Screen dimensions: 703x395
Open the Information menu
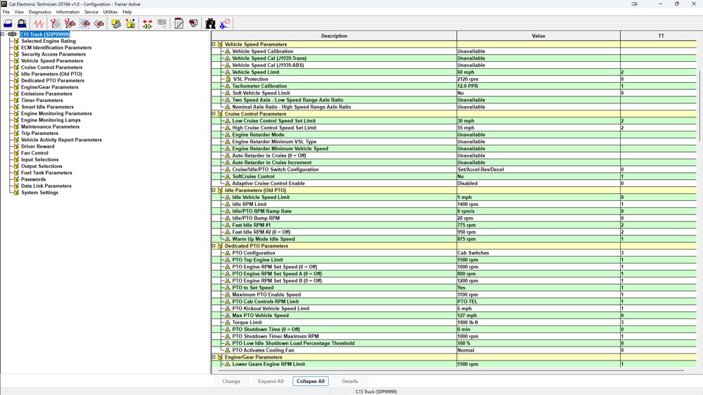point(67,12)
